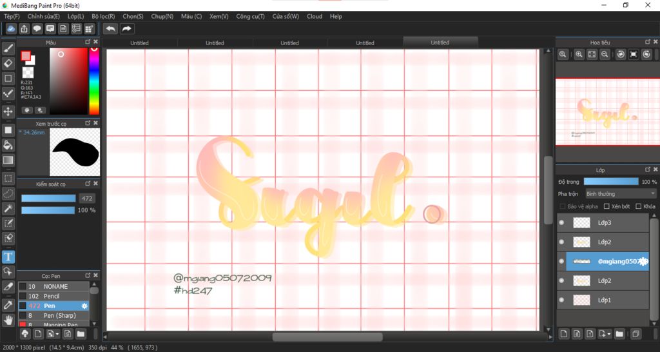
Task: Select the Text tool
Action: (8, 257)
